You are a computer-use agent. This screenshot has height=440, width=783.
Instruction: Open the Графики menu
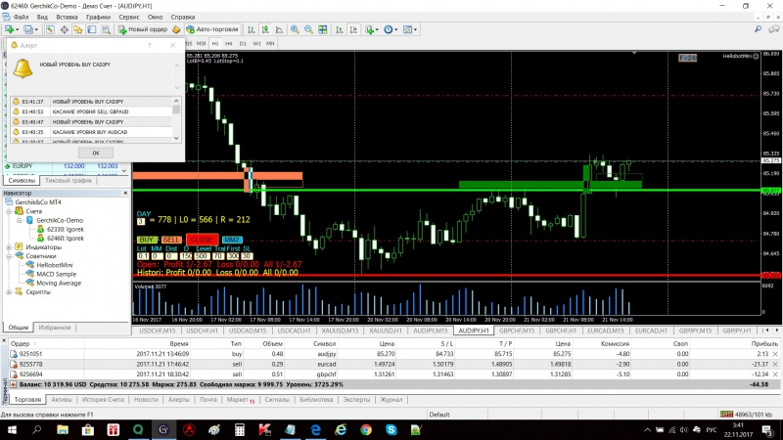[x=98, y=17]
